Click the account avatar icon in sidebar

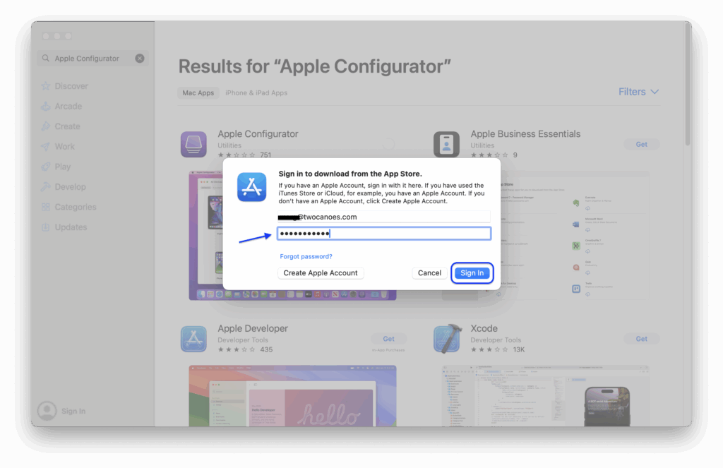(x=47, y=411)
